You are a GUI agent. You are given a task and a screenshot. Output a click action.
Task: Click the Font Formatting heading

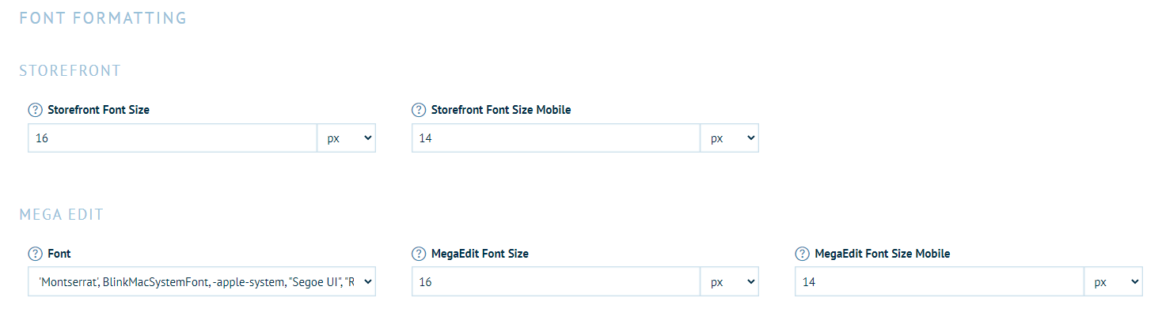pos(103,17)
